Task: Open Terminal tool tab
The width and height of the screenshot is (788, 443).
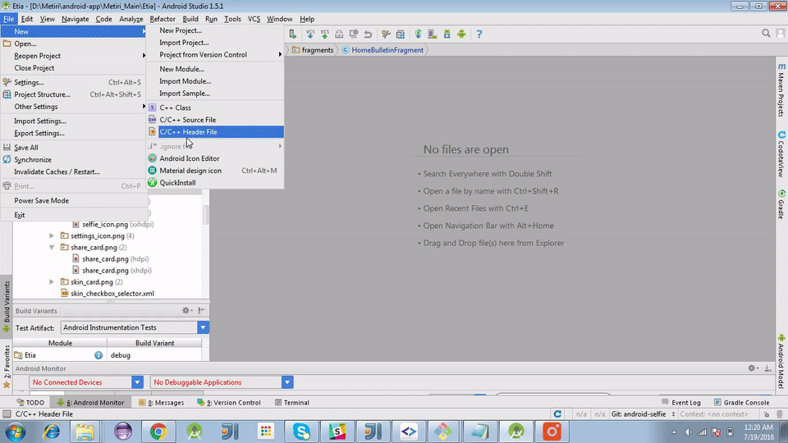Action: (x=292, y=402)
